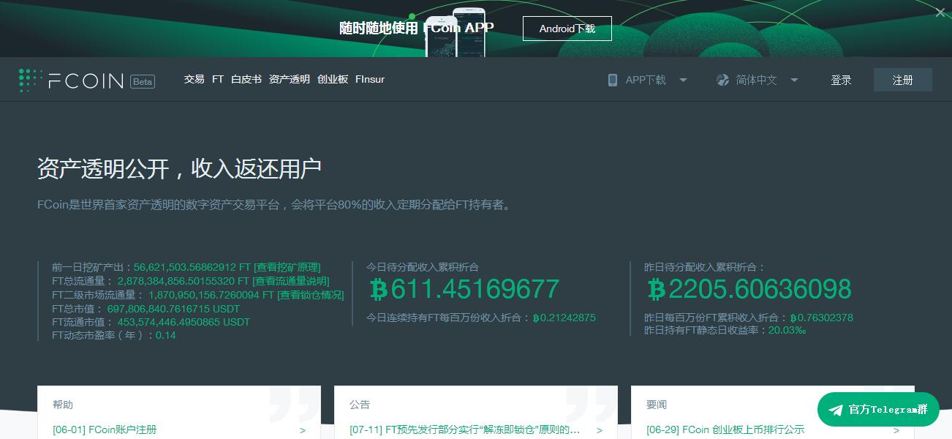Screen dimensions: 952x439
Task: Select the FT总市值 value 697,806,840.7616715 USDT
Action: point(173,309)
